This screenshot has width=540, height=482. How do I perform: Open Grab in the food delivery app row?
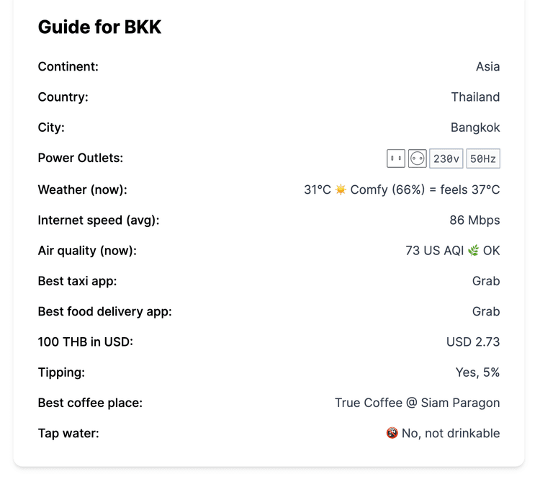pyautogui.click(x=486, y=312)
